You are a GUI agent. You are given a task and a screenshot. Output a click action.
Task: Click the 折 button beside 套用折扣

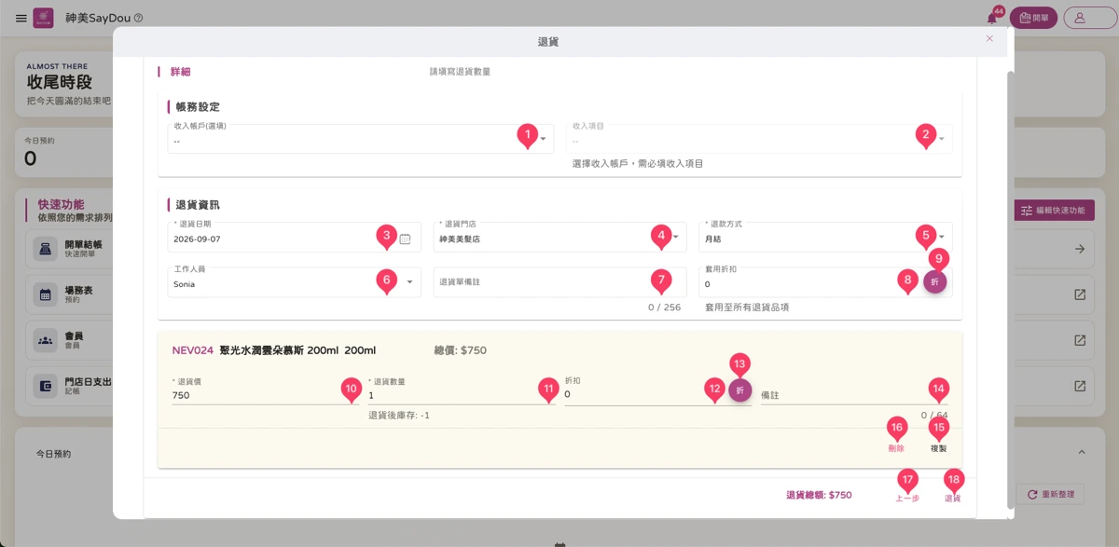(x=935, y=282)
